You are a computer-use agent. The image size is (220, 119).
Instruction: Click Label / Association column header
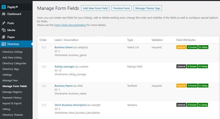(x=67, y=40)
